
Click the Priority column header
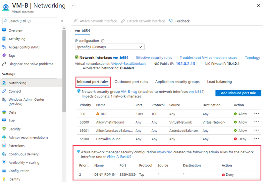coord(85,105)
